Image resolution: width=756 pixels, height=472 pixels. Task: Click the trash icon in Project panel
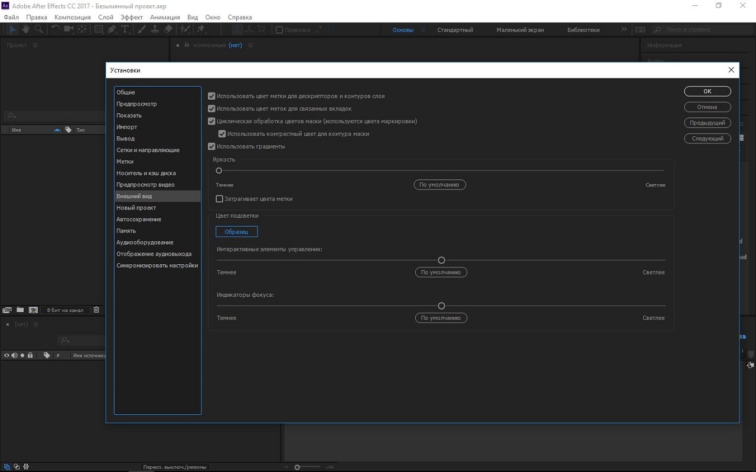coord(97,310)
